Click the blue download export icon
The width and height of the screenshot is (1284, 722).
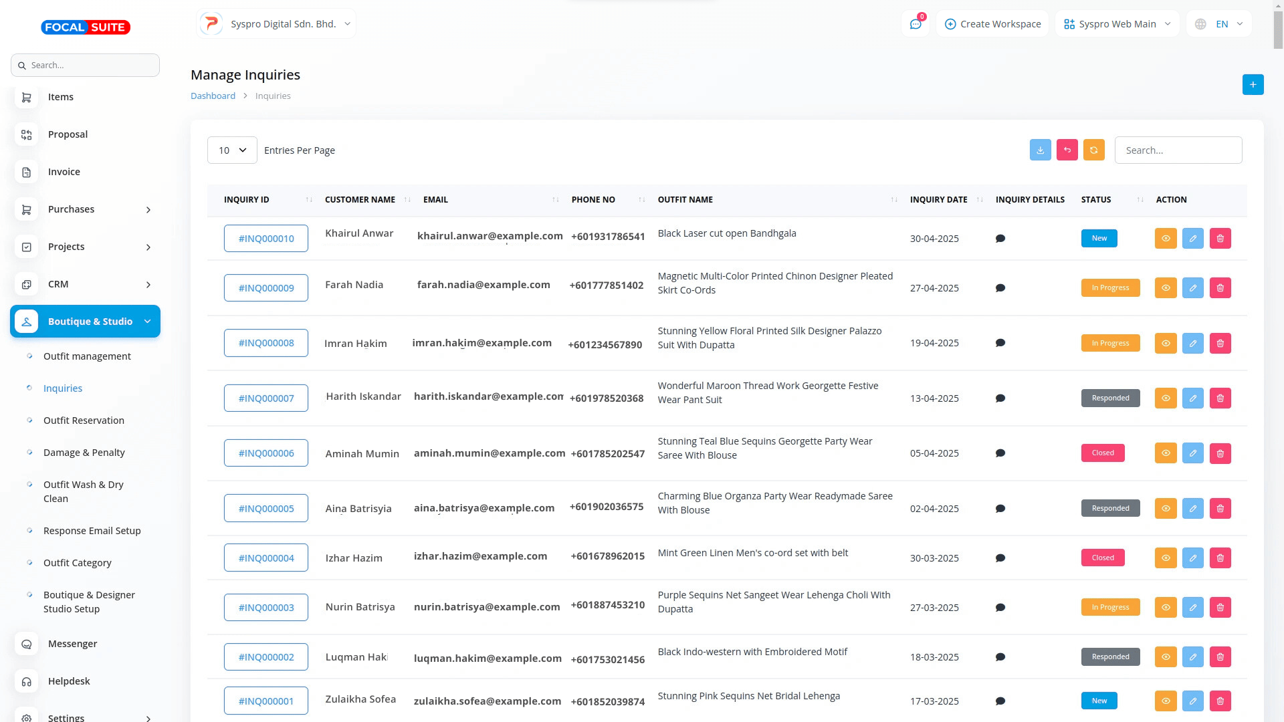pos(1040,150)
